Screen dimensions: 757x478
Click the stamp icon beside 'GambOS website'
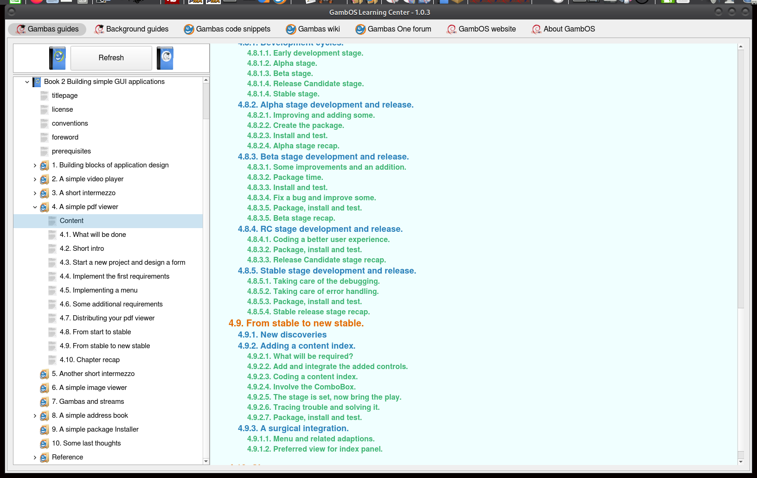point(450,29)
